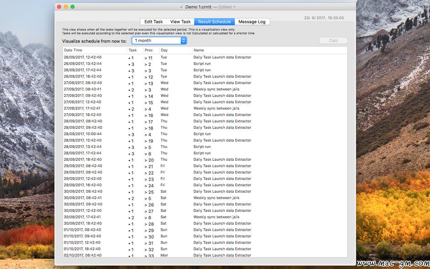Select the Result Schedule tab
The image size is (430, 269).
tap(214, 22)
